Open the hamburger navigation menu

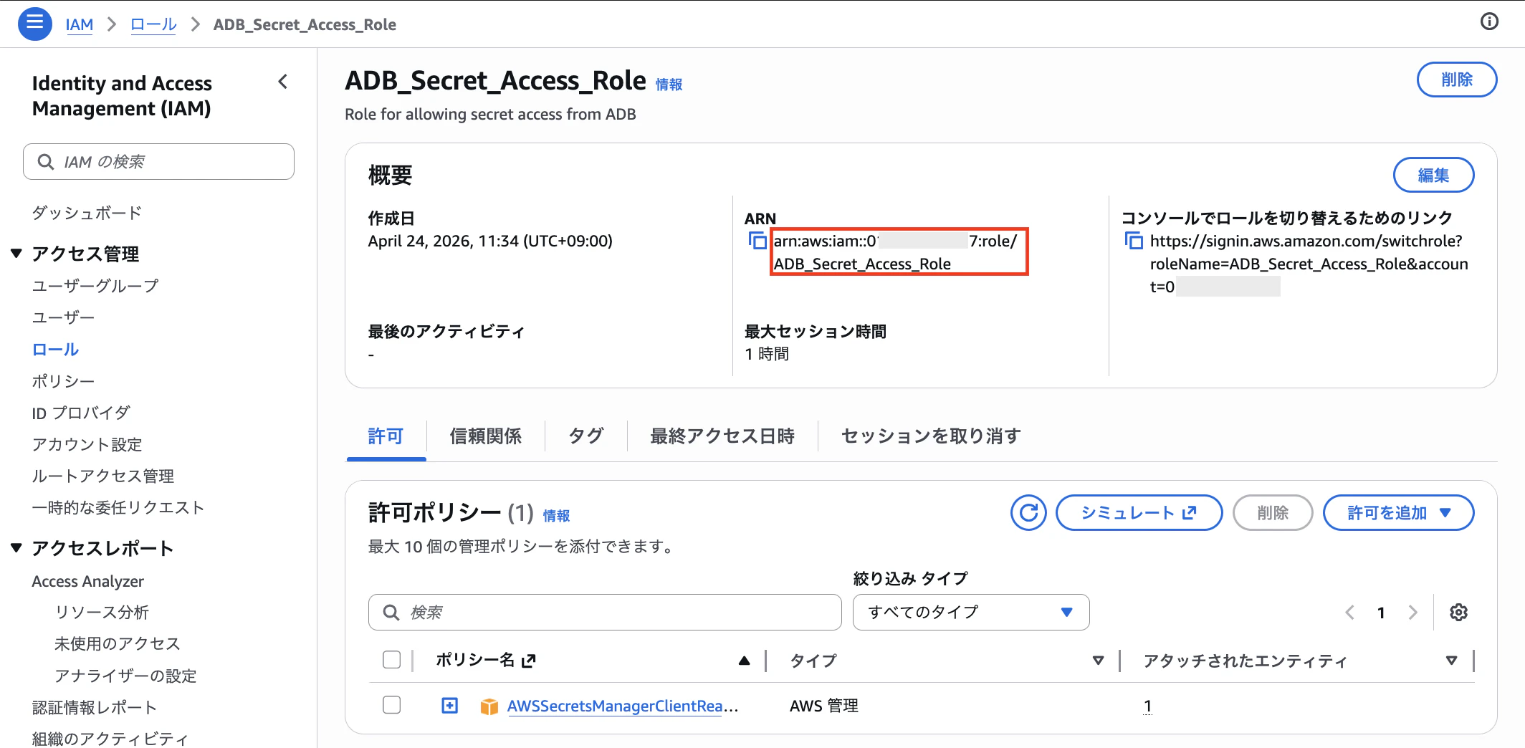34,24
